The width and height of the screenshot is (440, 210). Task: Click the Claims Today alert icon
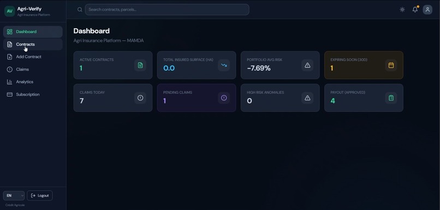140,98
